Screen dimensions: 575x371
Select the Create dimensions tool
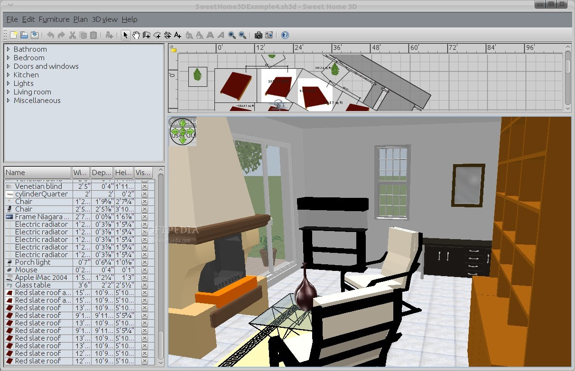[167, 35]
